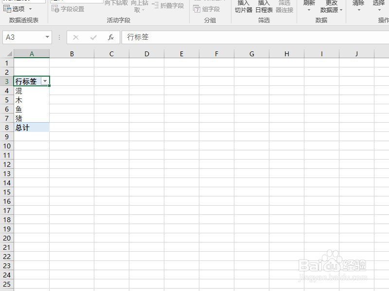Select column I header
Image resolution: width=389 pixels, height=291 pixels.
321,54
